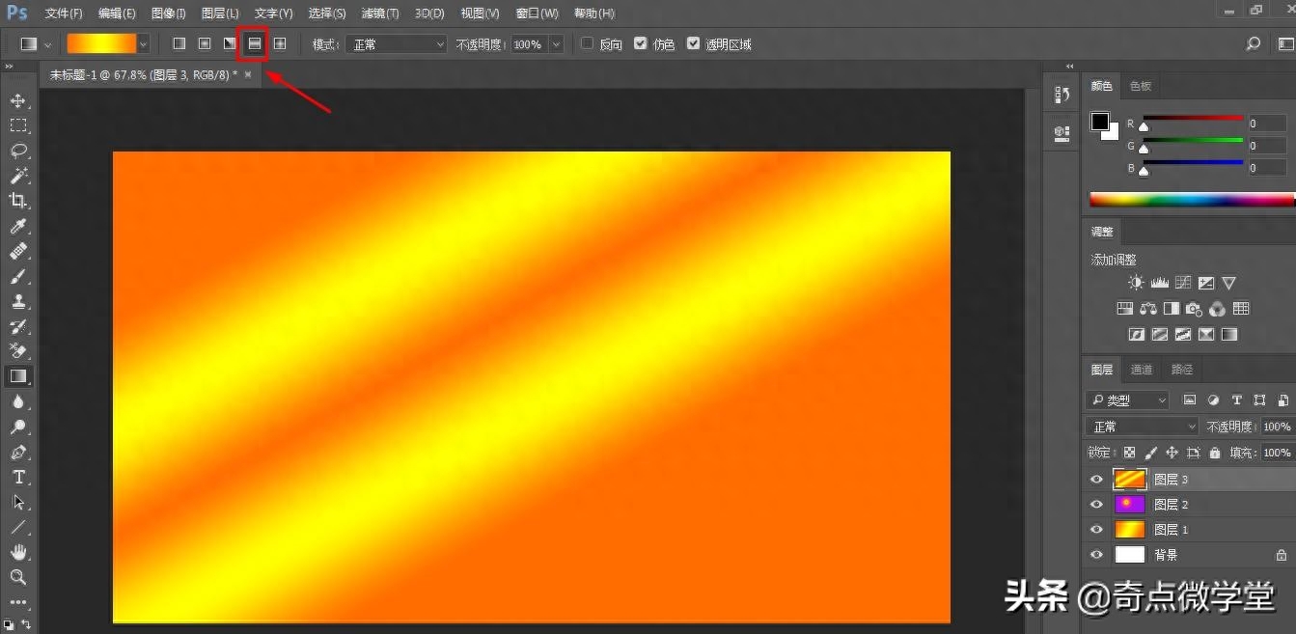Switch to the 色板 tab

1141,86
